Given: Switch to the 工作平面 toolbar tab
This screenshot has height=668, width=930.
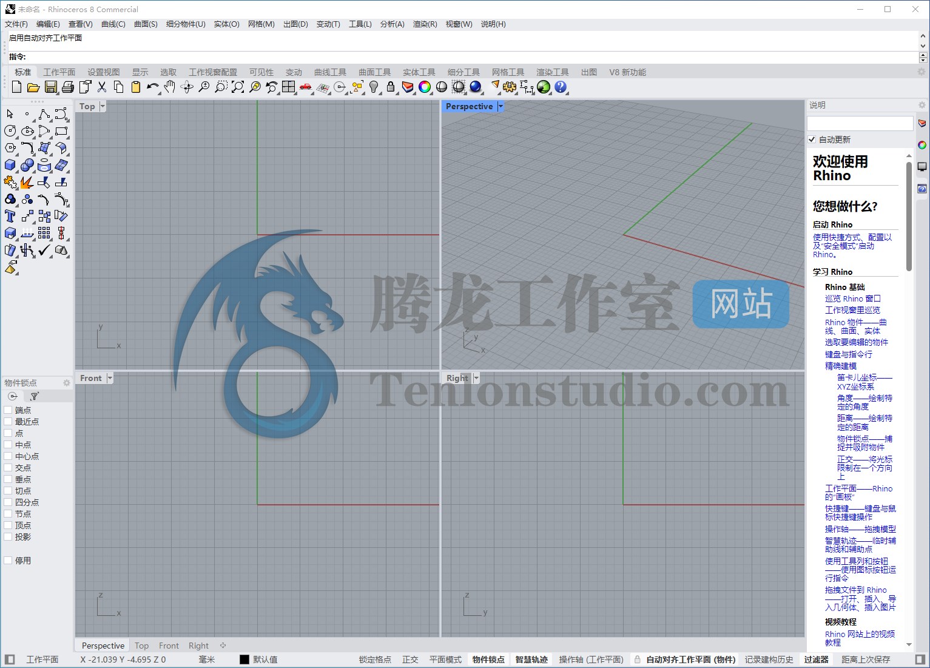Looking at the screenshot, I should coord(59,72).
